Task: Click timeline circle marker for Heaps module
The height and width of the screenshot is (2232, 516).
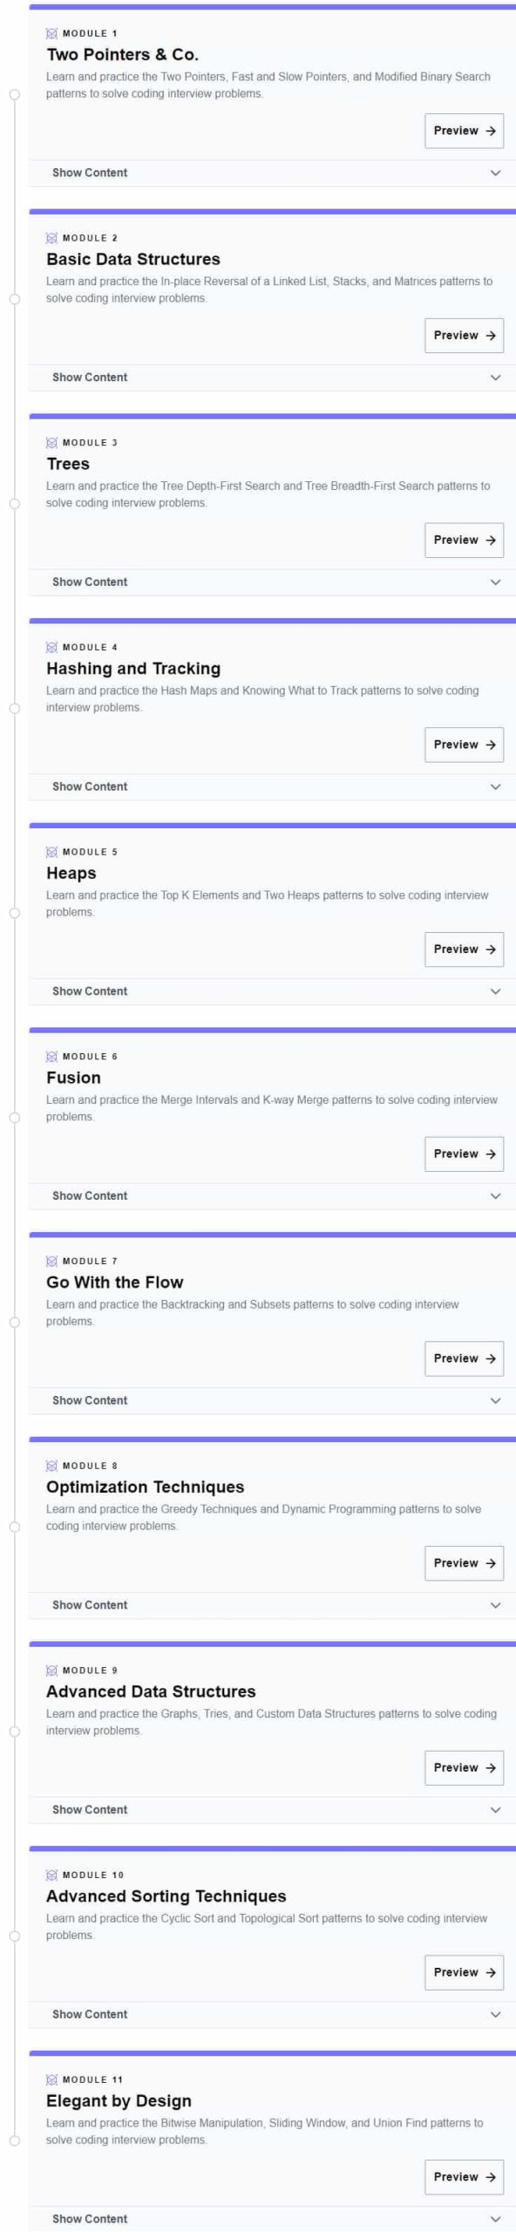Action: tap(14, 913)
